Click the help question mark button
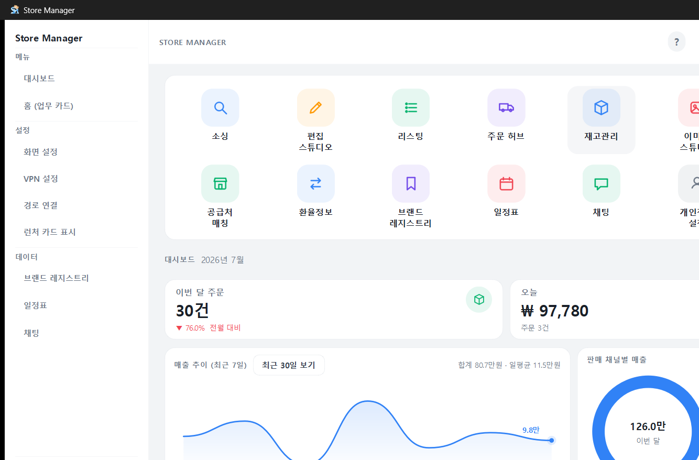Viewport: 699px width, 460px height. (x=676, y=42)
